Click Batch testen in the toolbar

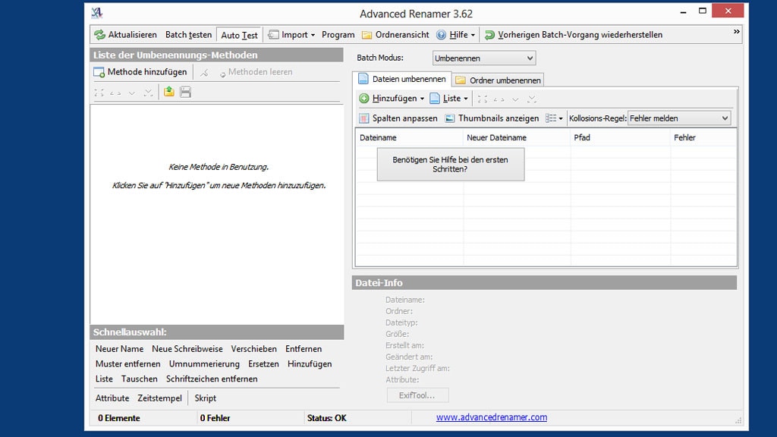(188, 35)
